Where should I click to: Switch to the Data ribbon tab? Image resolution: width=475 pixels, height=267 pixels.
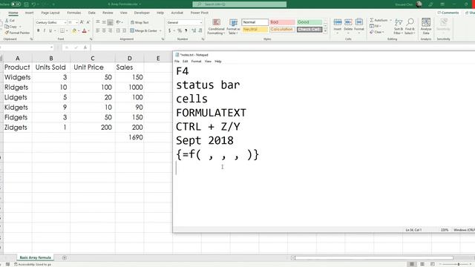[92, 13]
